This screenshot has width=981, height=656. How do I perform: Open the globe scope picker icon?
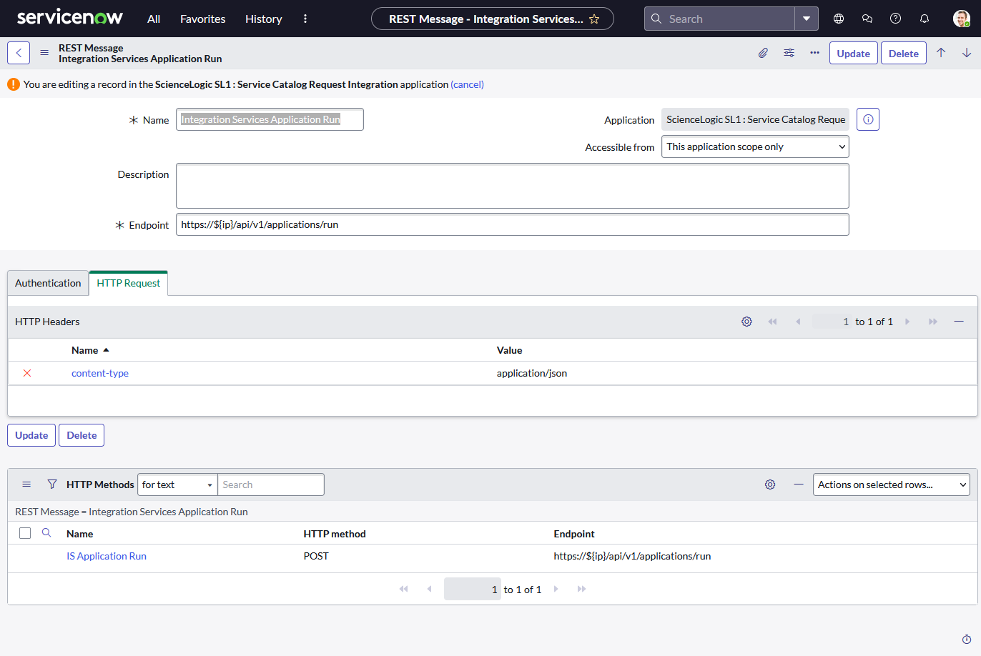click(839, 19)
